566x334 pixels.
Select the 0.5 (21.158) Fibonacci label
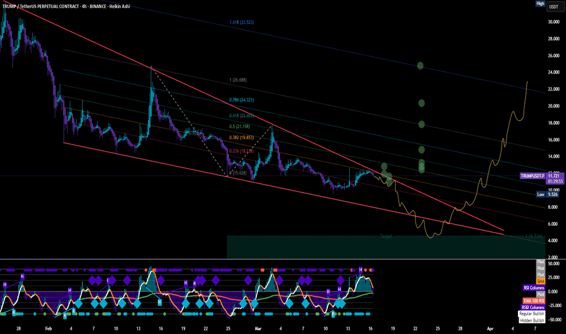pyautogui.click(x=239, y=126)
